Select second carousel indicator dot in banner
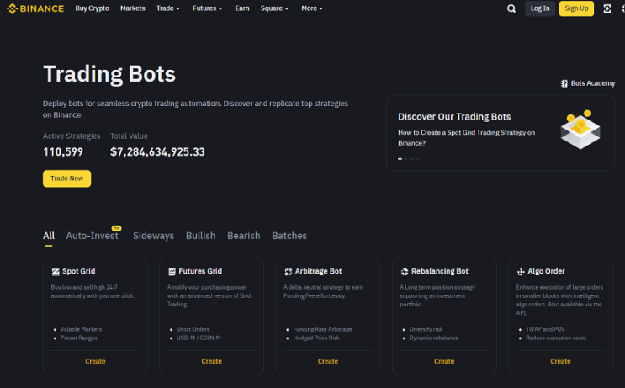Screen dimensions: 625x388 click(x=405, y=159)
